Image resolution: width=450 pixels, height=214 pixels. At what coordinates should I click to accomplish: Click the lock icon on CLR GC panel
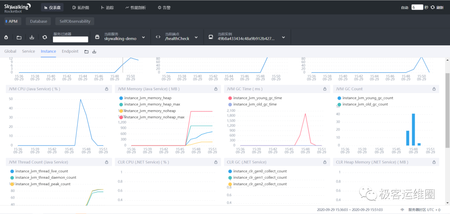pos(325,162)
